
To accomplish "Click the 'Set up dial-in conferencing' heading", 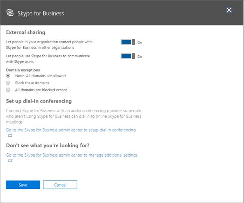I will [39, 101].
